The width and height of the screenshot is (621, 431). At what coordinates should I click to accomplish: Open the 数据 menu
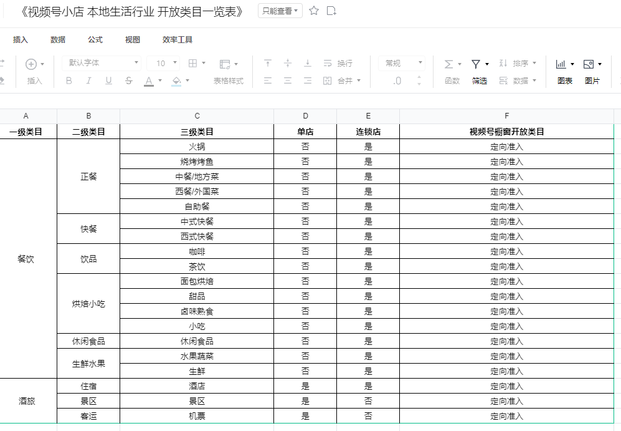click(x=58, y=40)
